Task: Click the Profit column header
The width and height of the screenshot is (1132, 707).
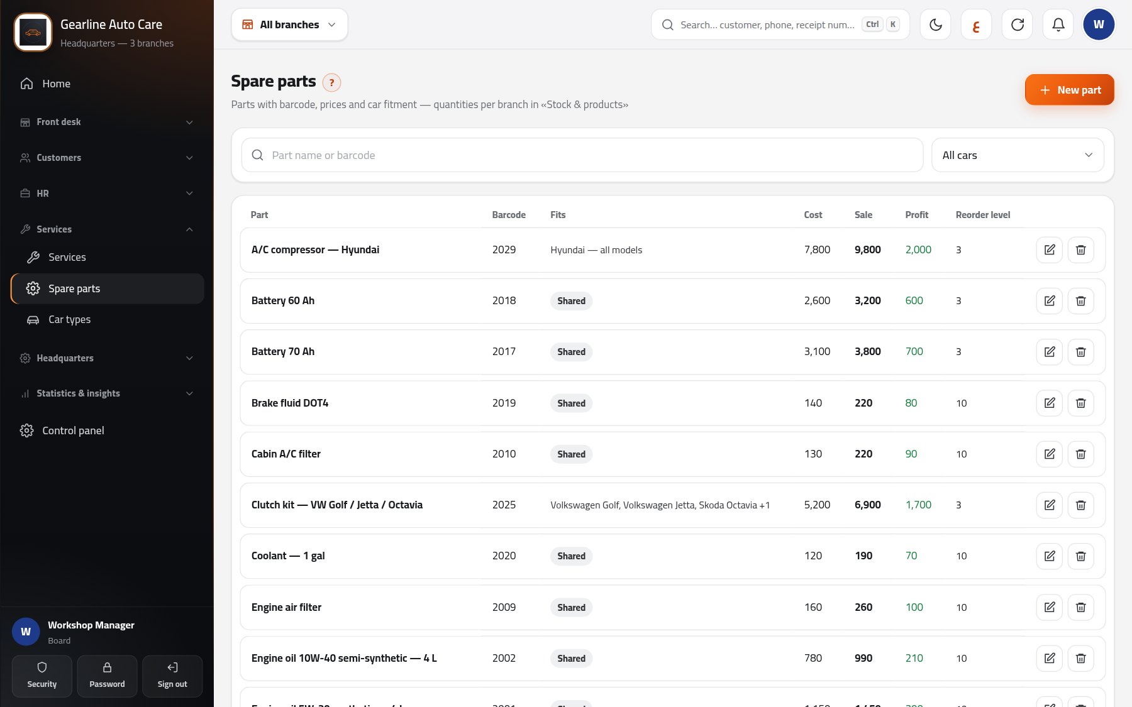Action: coord(916,215)
